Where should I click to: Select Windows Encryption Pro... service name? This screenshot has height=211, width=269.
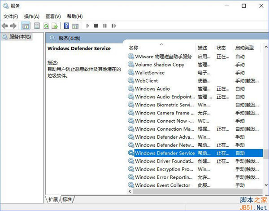coord(164,169)
